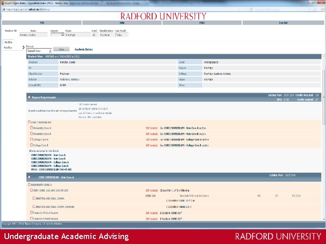This screenshot has width=326, height=244.
Task: Click the browser address bar URL
Action: coord(28,9)
